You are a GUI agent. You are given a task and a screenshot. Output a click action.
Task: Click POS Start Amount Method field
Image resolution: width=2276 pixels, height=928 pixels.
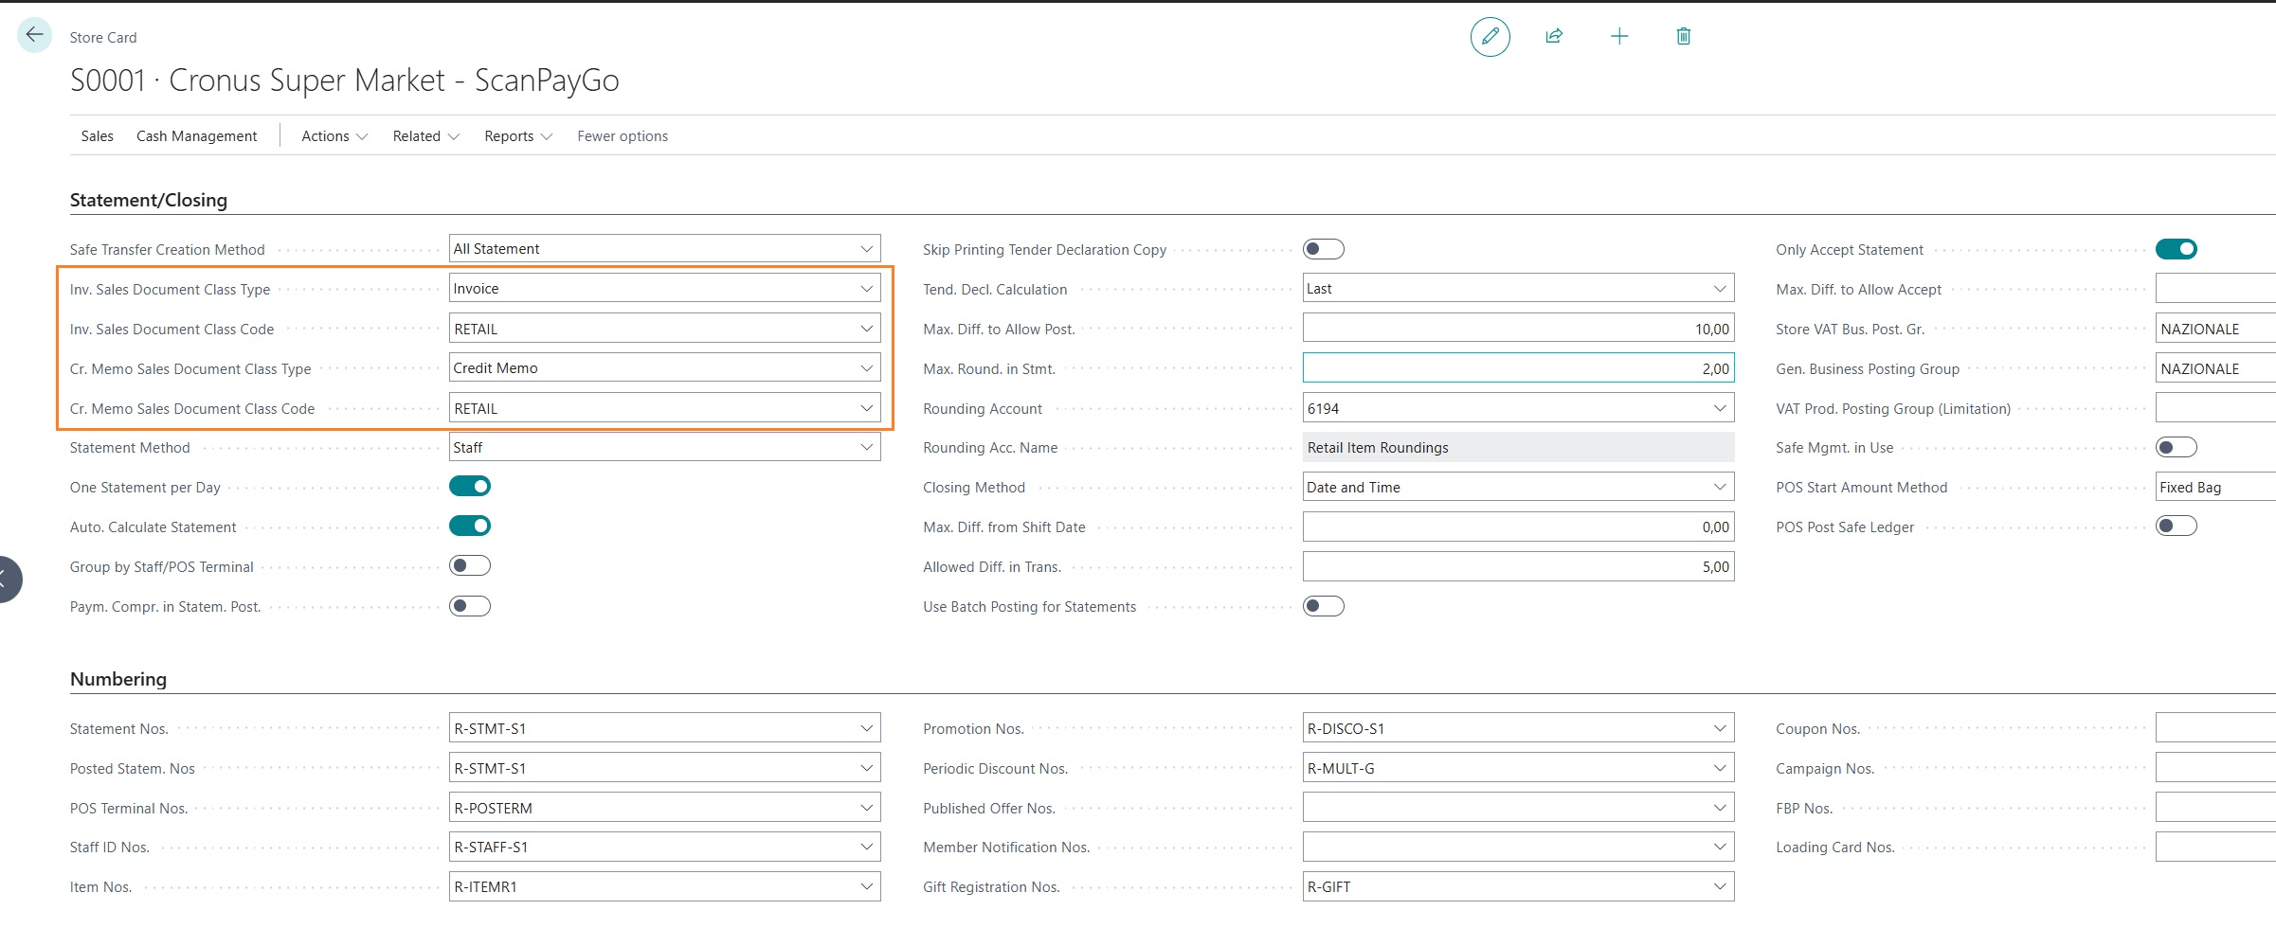(2215, 487)
